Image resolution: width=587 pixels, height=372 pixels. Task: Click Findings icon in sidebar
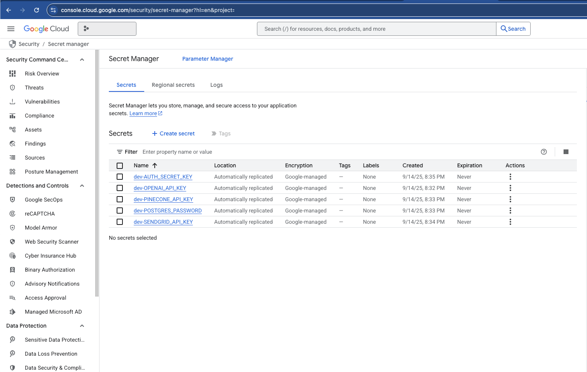coord(12,144)
